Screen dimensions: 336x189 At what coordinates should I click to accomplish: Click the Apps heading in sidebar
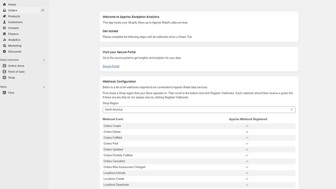3,87
